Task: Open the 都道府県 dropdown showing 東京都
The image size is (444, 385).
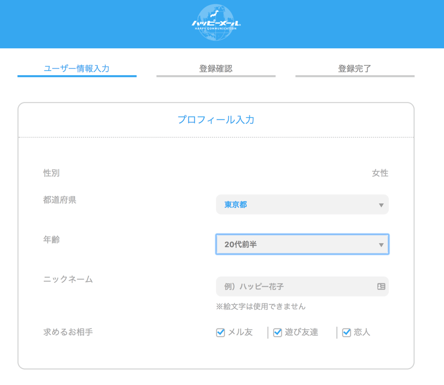Action: [x=301, y=204]
